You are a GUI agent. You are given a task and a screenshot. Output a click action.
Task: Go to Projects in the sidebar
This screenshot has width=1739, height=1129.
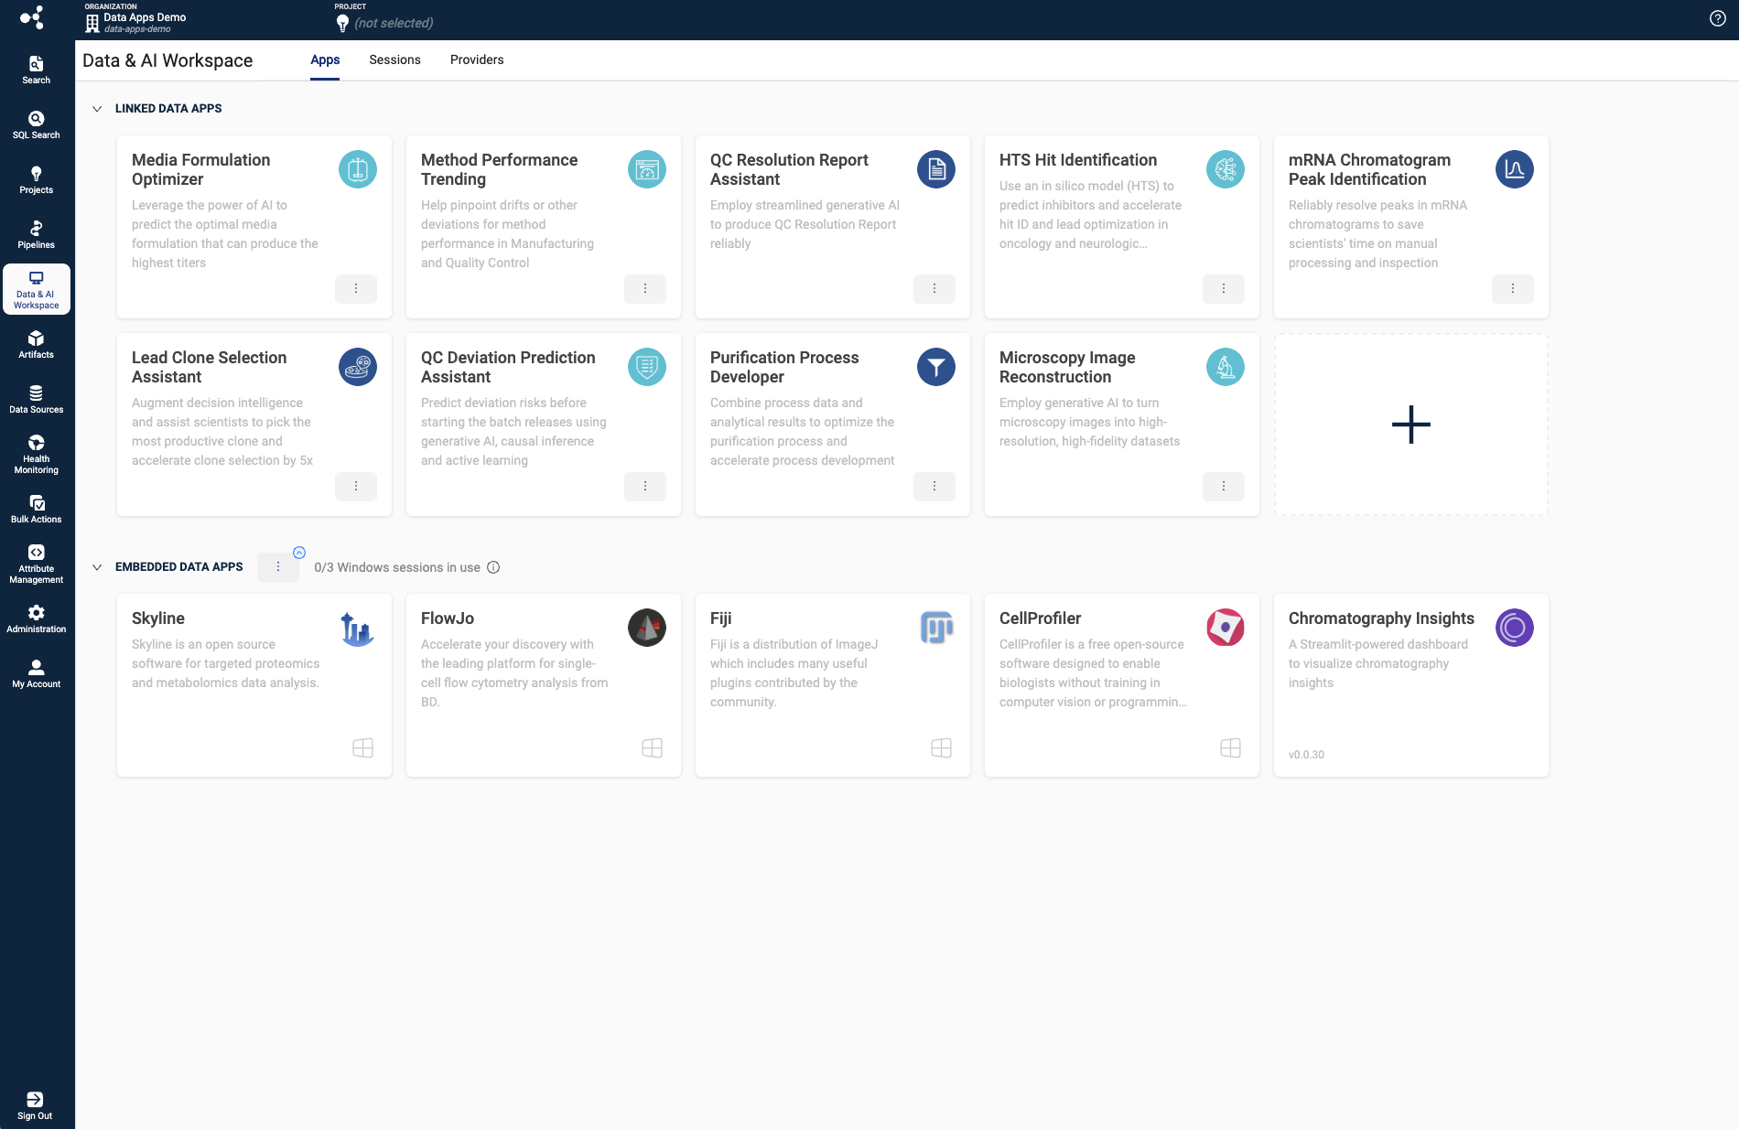click(x=37, y=179)
